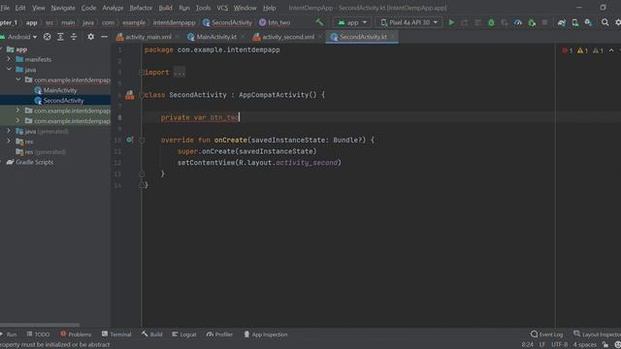Image resolution: width=621 pixels, height=349 pixels.
Task: Click the 4 spaces indent setting
Action: coord(584,345)
